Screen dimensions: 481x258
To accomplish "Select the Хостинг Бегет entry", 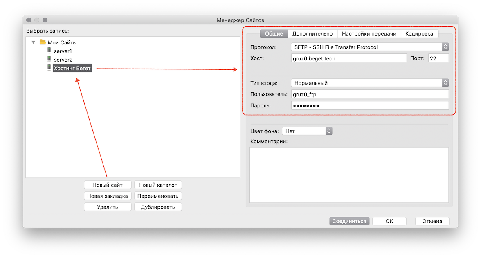I will pyautogui.click(x=72, y=68).
